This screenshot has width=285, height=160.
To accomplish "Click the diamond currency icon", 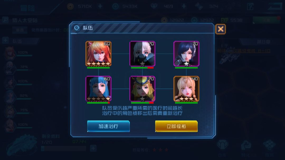I will tap(154, 6).
